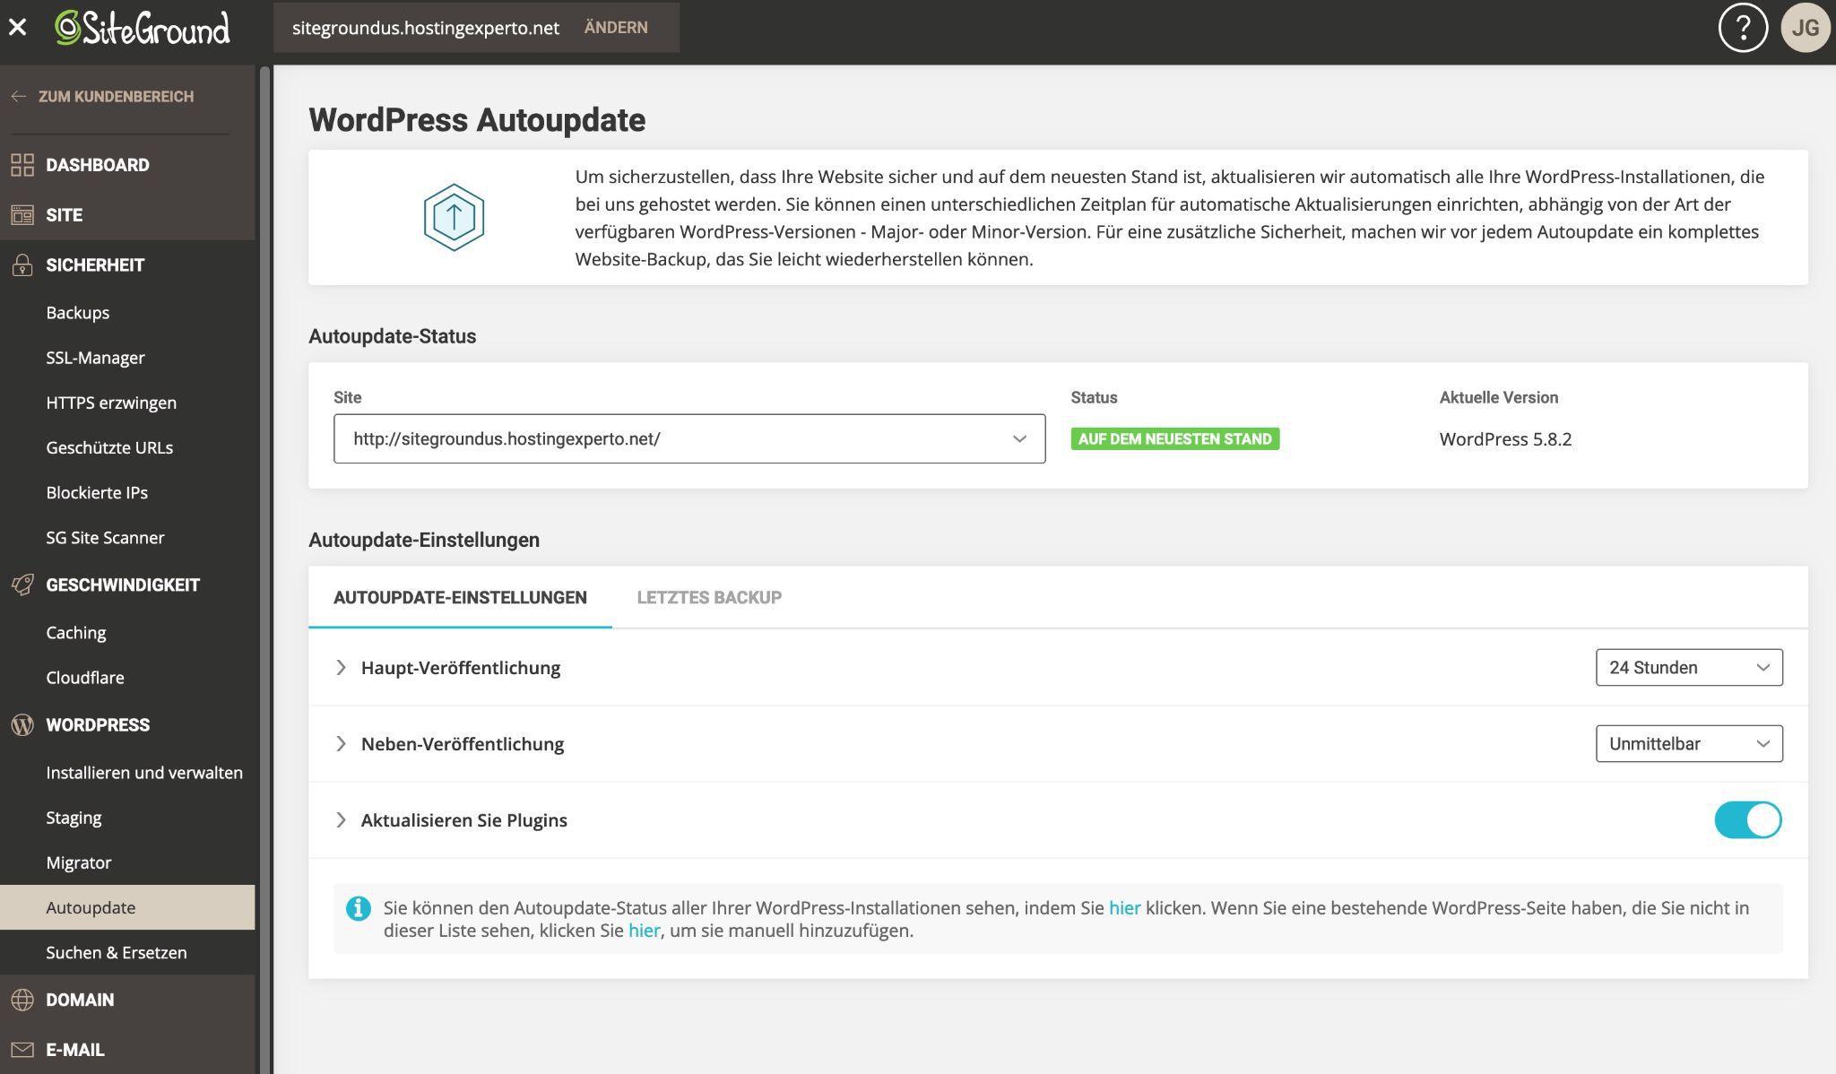Expand the Haupt-Veröffentlichung chevron
The width and height of the screenshot is (1836, 1074).
341,668
